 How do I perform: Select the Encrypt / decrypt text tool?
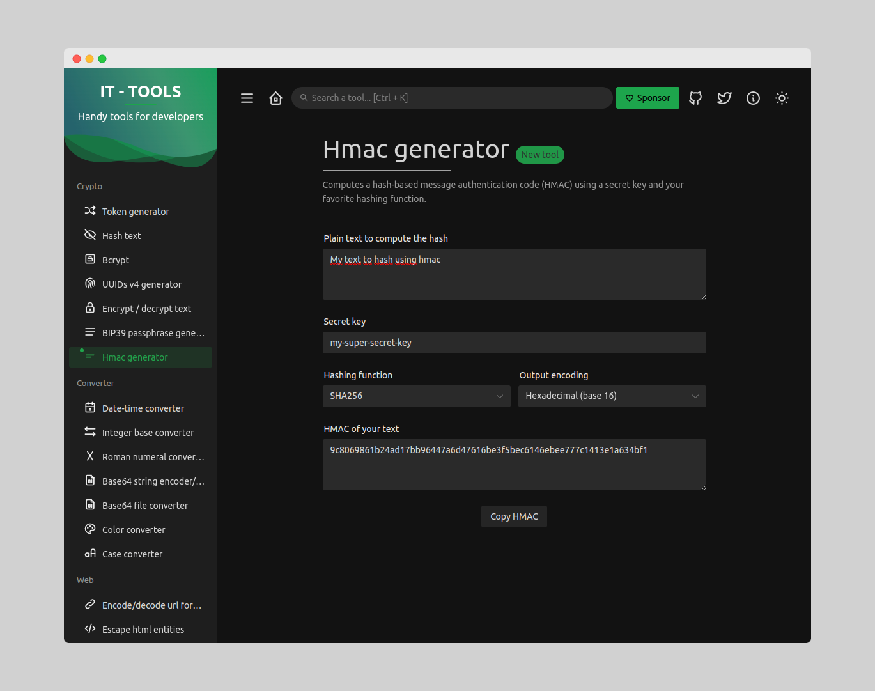146,308
